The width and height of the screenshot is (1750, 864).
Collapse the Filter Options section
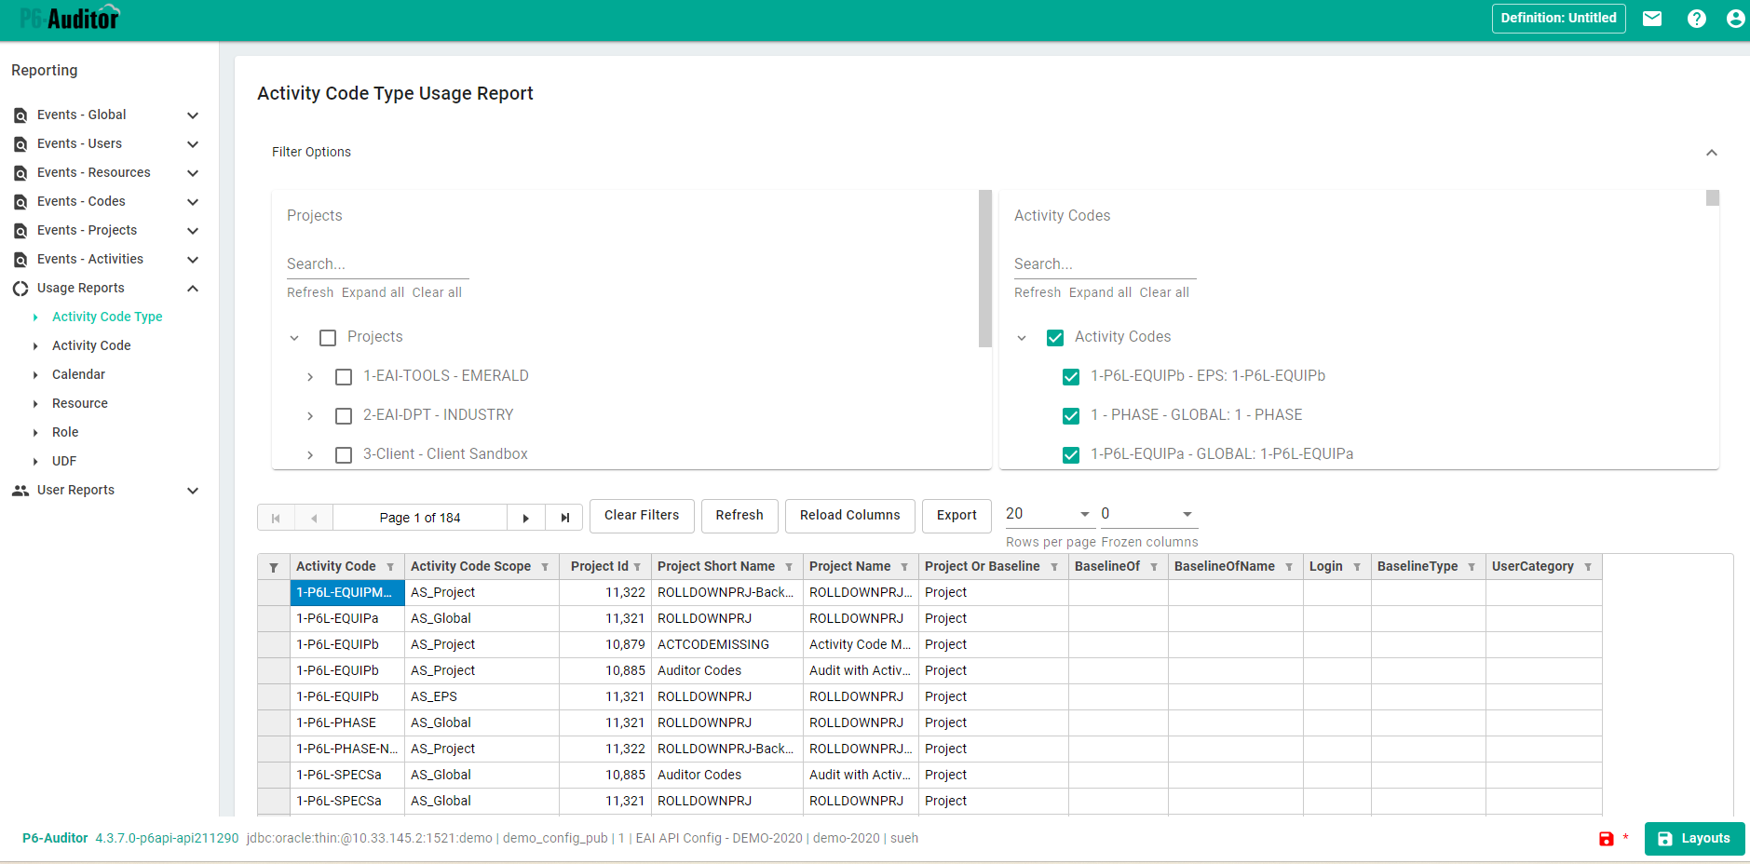point(1711,152)
